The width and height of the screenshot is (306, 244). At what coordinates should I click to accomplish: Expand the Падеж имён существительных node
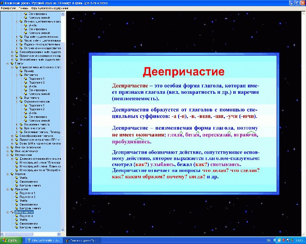pos(16,44)
